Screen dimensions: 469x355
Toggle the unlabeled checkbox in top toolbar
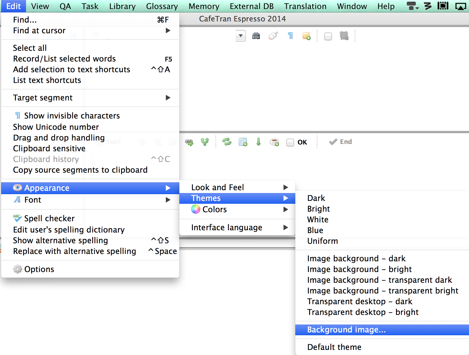click(x=328, y=36)
